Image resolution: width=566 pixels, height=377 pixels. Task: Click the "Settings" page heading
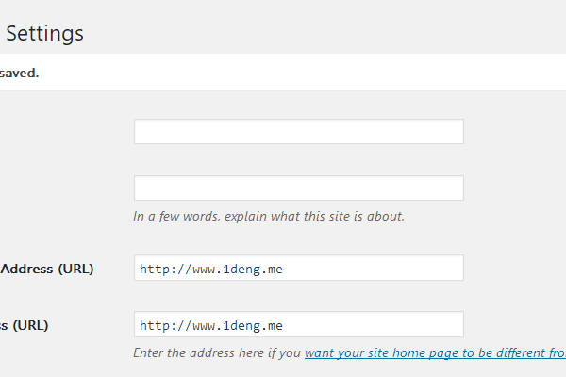click(45, 33)
